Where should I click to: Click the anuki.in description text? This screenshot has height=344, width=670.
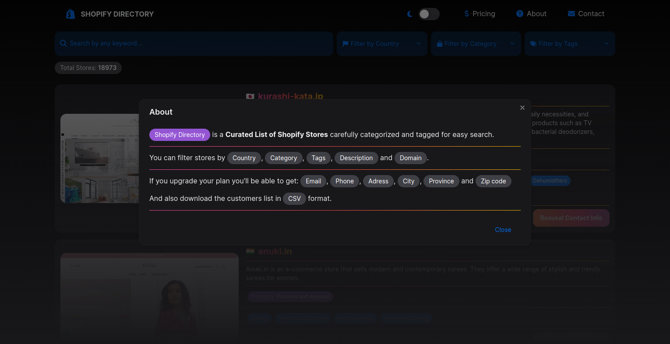coord(423,274)
